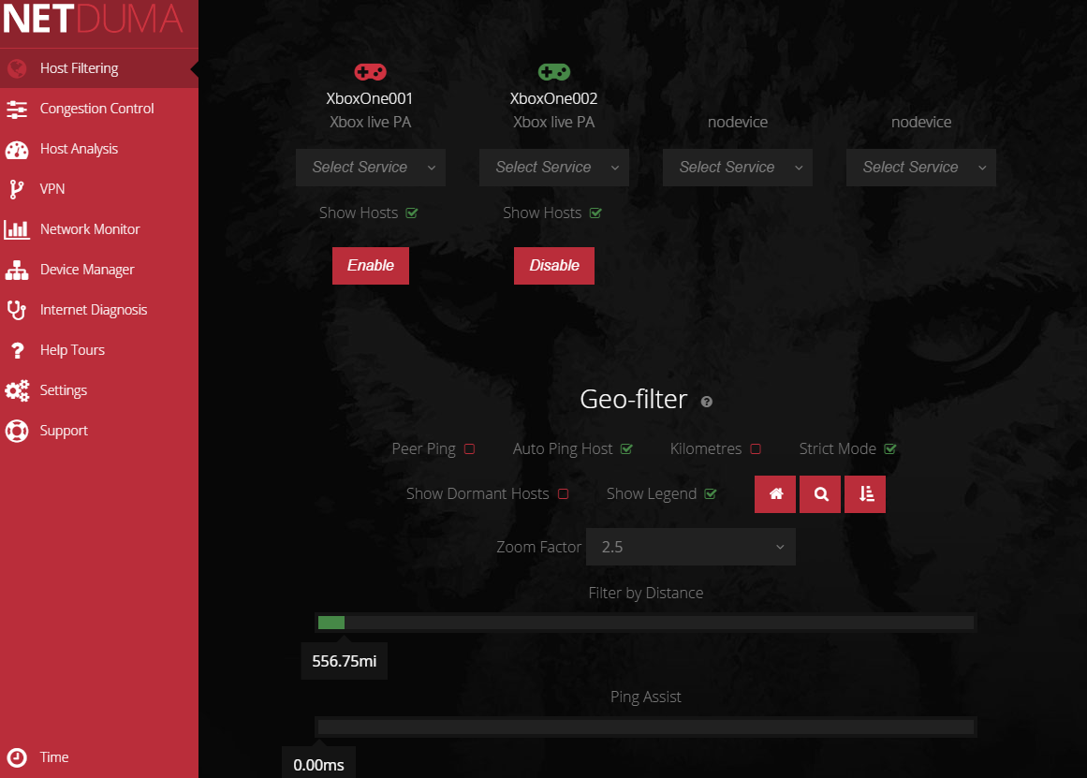Click the Geo-filter help question icon
The width and height of the screenshot is (1087, 778).
coord(707,402)
